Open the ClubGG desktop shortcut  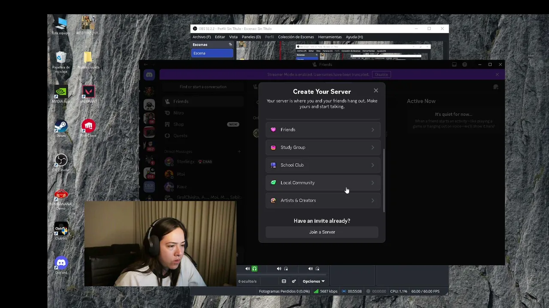(61, 231)
